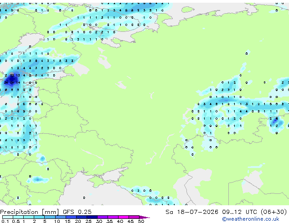Select the 25–30 mm dark blue swatch
The height and width of the screenshot is (223, 289).
coord(92,217)
